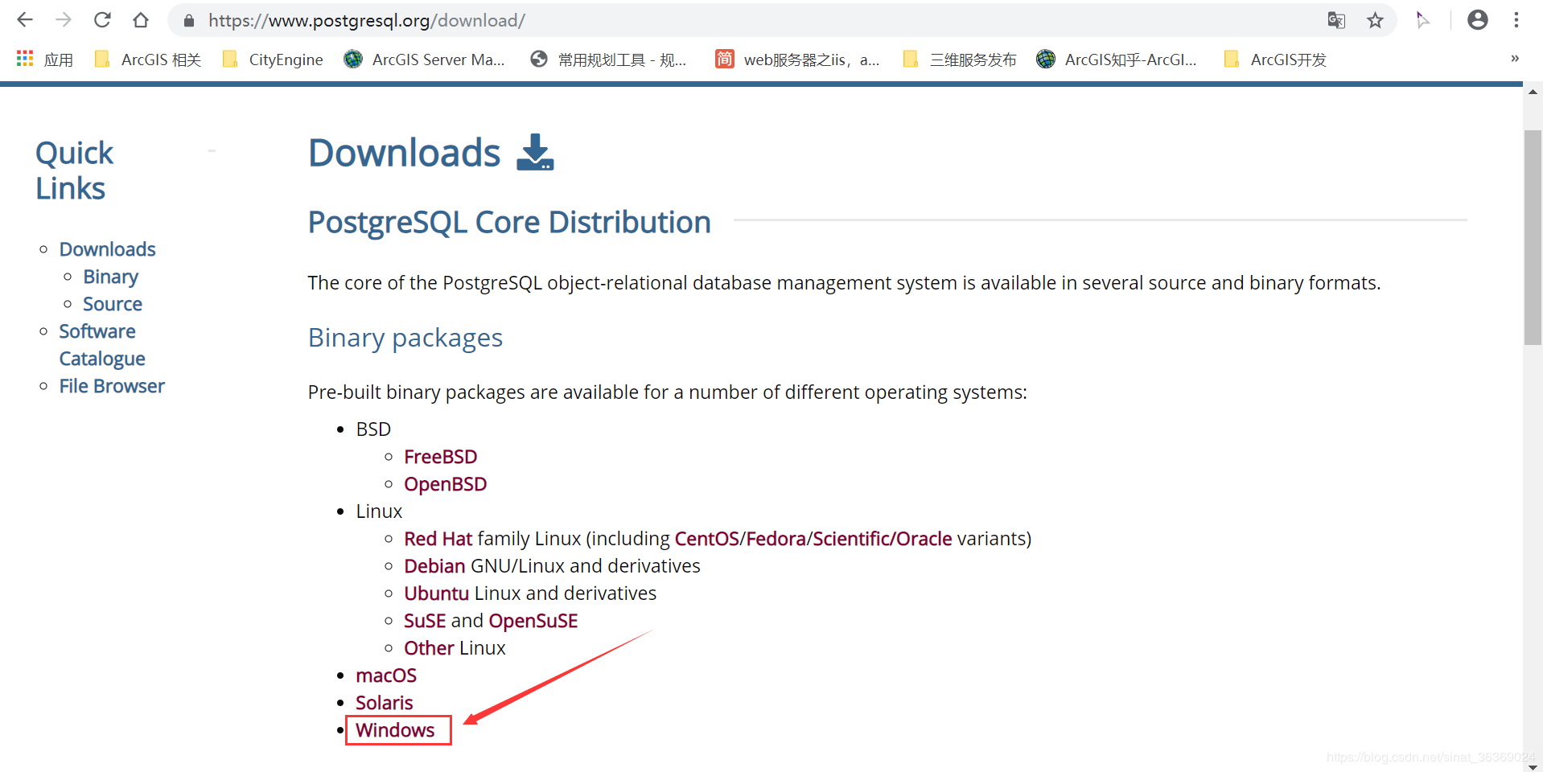The height and width of the screenshot is (772, 1543).
Task: Open the macOS download link
Action: [x=386, y=675]
